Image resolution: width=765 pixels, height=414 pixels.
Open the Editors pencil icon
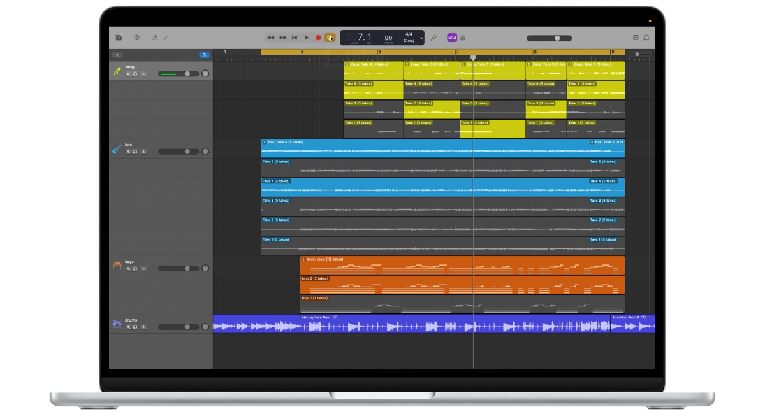point(166,38)
